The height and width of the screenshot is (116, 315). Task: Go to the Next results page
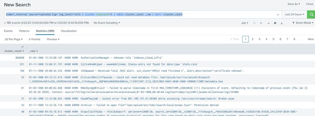[311, 39]
